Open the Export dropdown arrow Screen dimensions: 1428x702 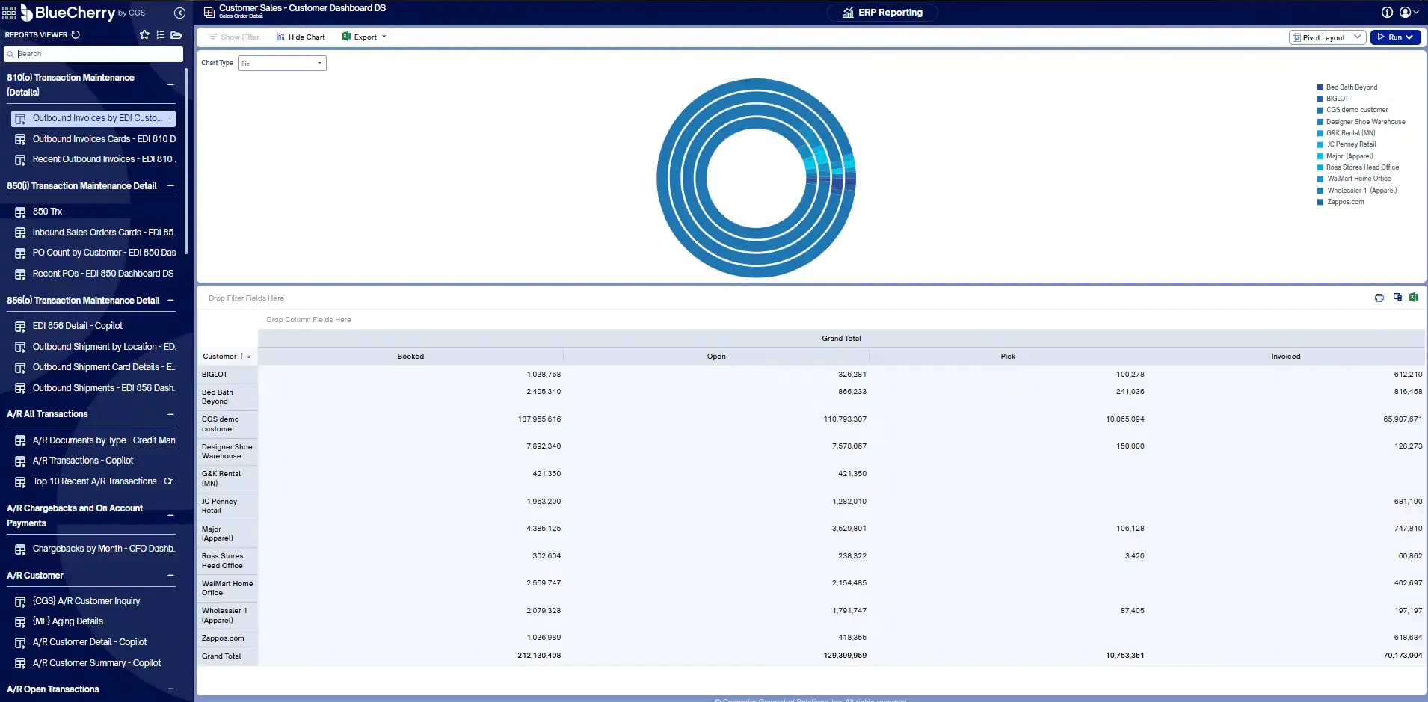384,37
